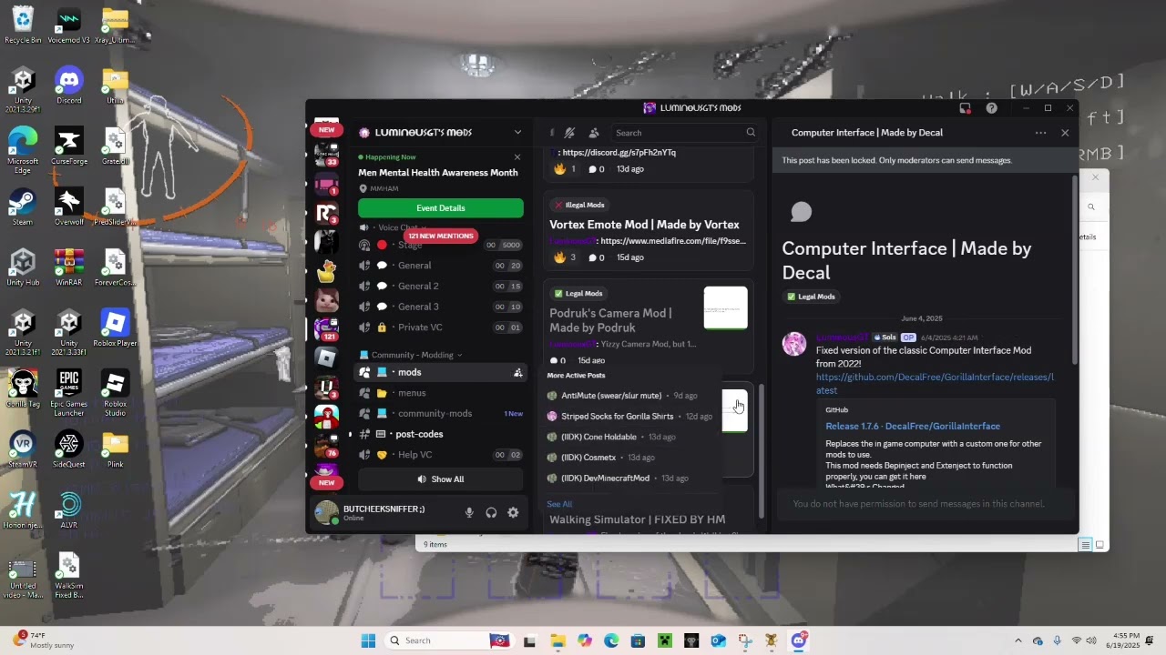This screenshot has width=1166, height=655.
Task: Open the Gorilla Tag desktop shortcut
Action: pos(23,388)
